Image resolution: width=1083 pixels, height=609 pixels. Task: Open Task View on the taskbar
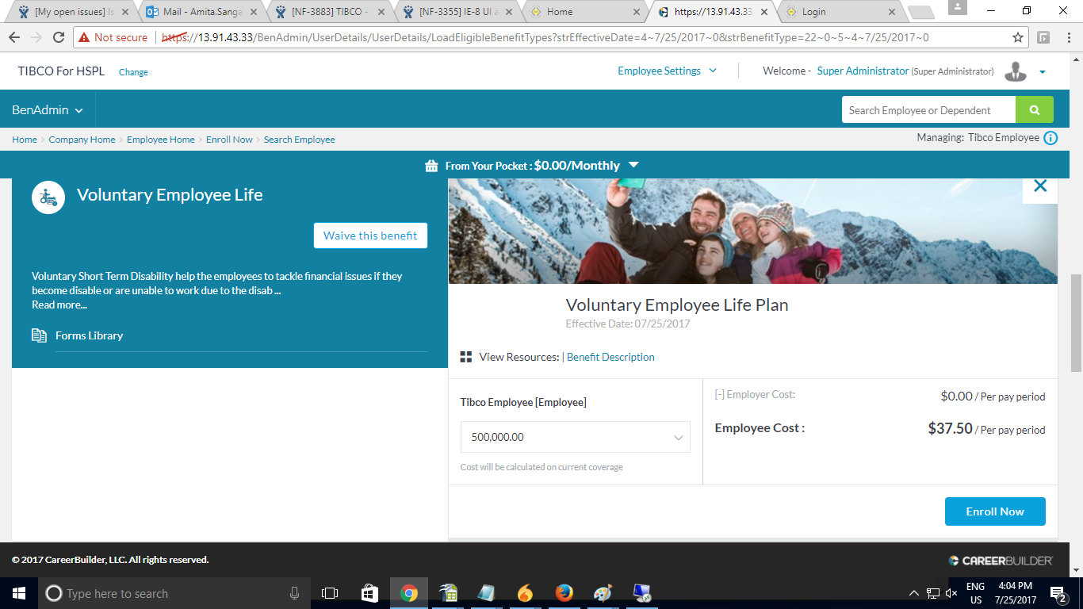pyautogui.click(x=330, y=593)
